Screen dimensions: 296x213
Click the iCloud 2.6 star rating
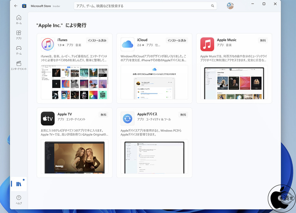click(x=141, y=45)
